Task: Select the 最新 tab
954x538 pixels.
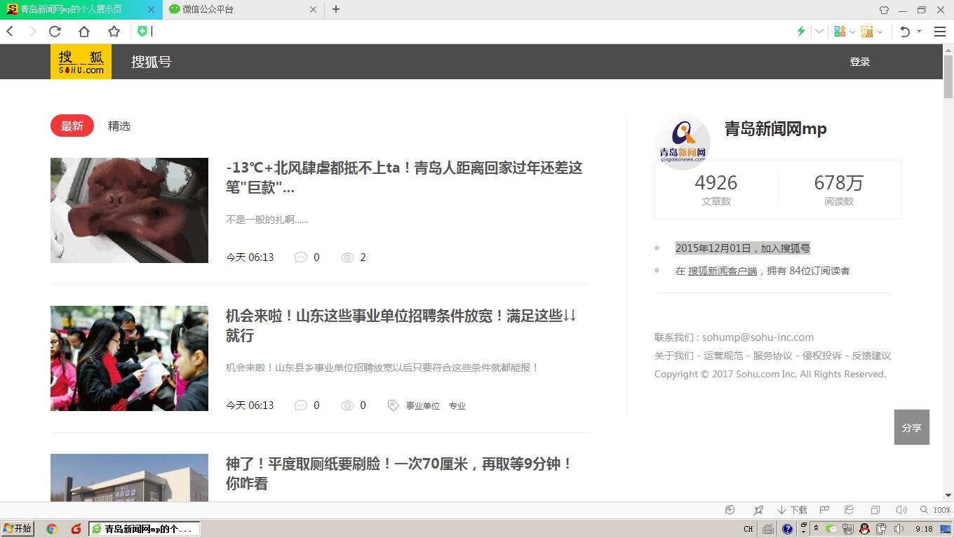Action: (72, 126)
